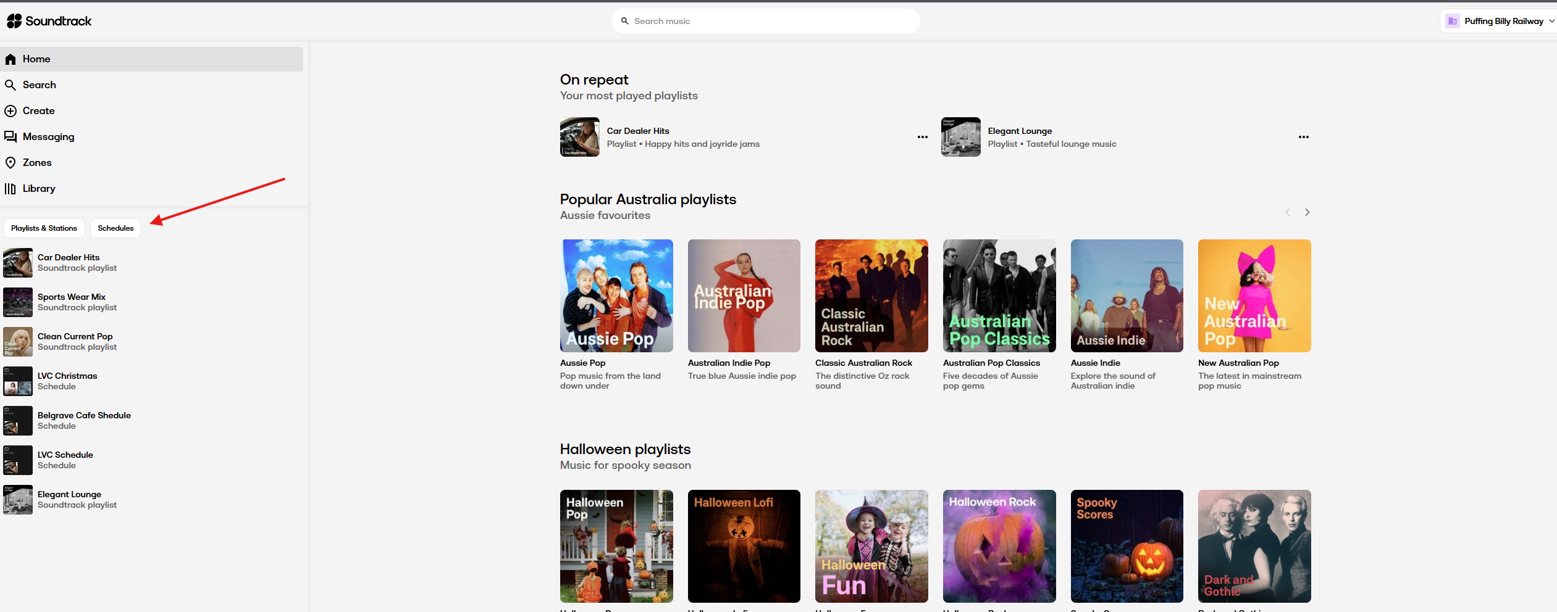Open more options for Car Dealer Hits

[922, 137]
